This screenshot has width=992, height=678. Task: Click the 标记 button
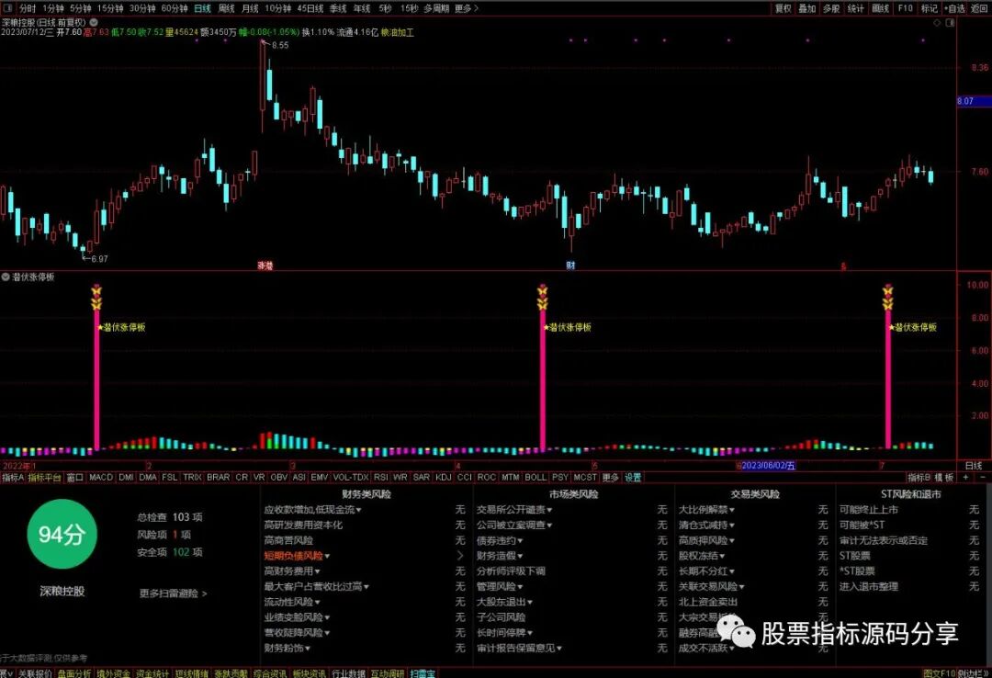(x=930, y=8)
